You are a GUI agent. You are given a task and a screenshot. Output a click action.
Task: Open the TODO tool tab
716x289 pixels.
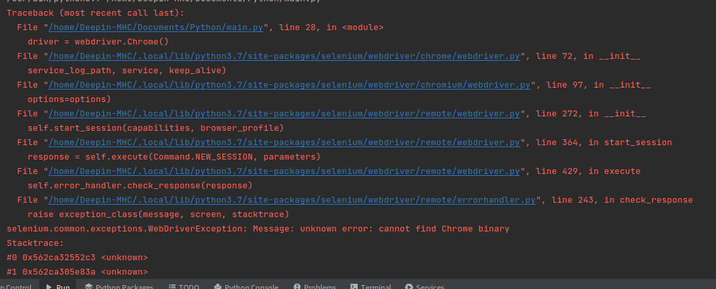click(183, 286)
